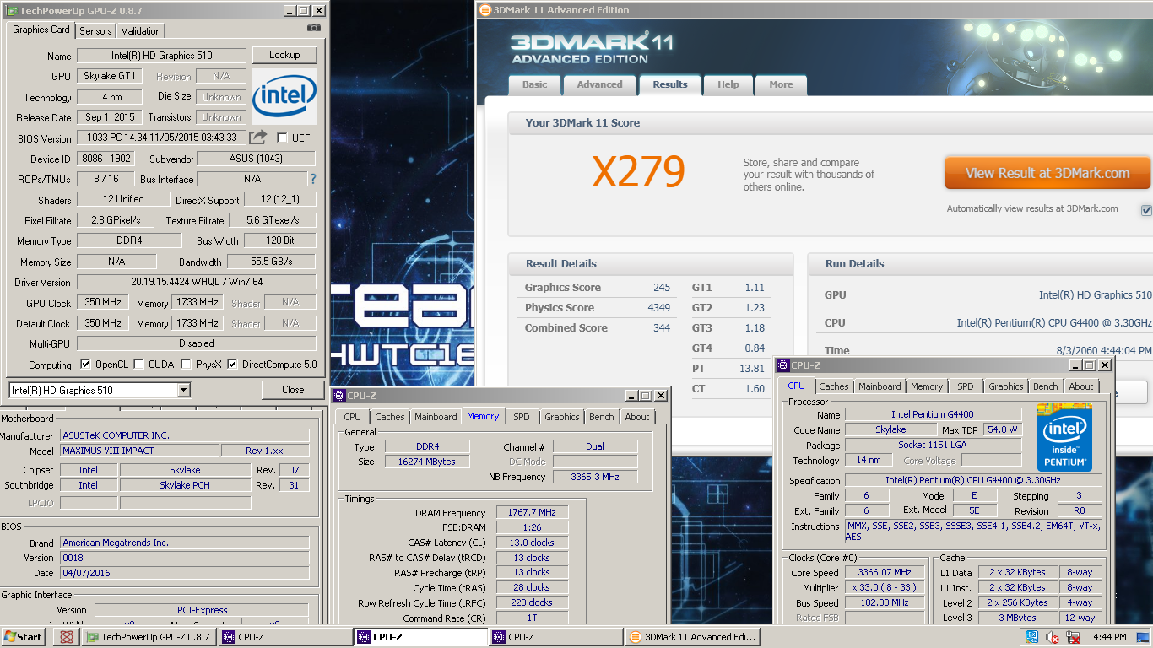1153x648 pixels.
Task: Open the Caches tab in the CPU-Z processor window
Action: pyautogui.click(x=834, y=386)
